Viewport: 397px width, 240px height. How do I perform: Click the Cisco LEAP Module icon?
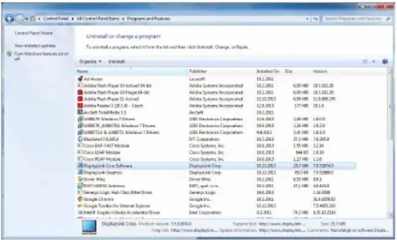pos(80,152)
